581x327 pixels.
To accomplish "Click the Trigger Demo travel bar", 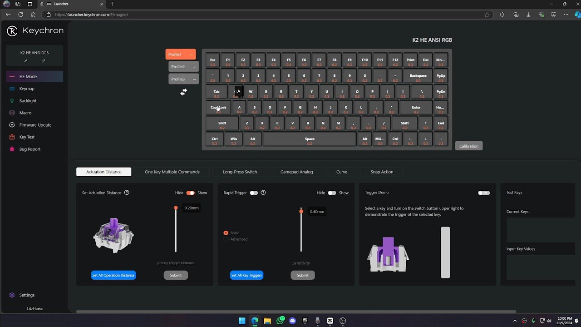I will (x=445, y=253).
